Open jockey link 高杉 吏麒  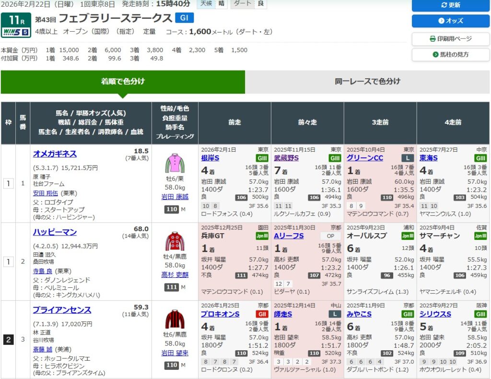175,275
